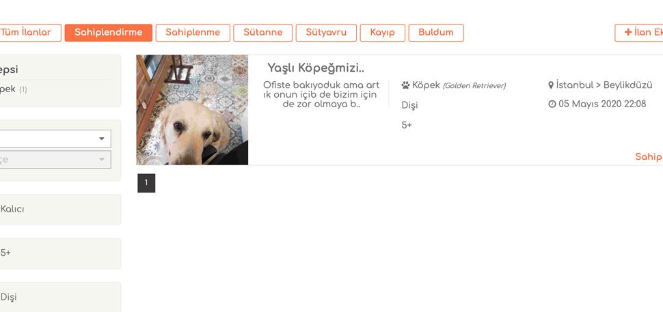
Task: Open the Sütanne listings tab
Action: click(262, 33)
